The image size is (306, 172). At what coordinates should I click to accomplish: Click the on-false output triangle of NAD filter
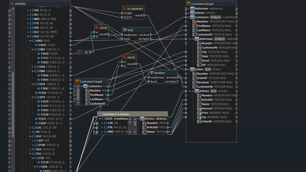tap(150, 39)
